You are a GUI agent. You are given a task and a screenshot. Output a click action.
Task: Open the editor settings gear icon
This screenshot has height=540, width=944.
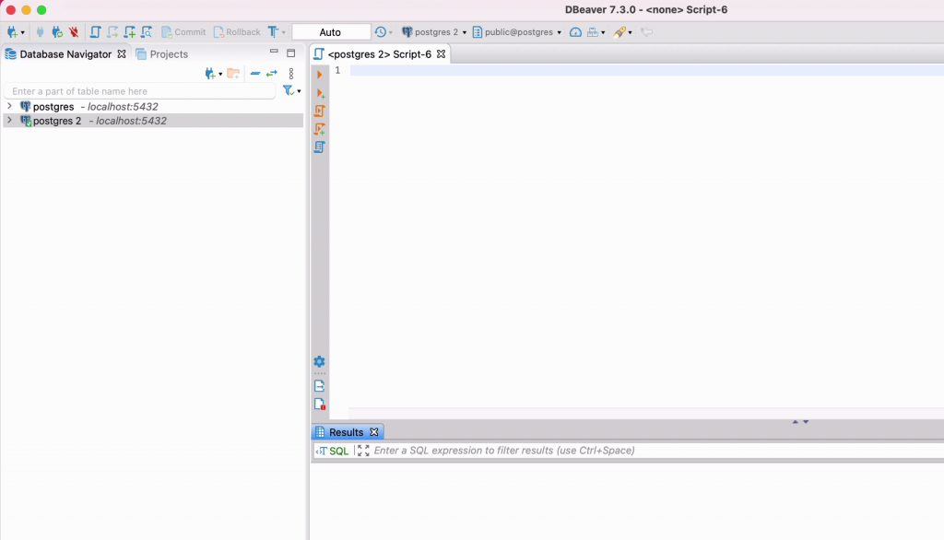[x=319, y=362]
